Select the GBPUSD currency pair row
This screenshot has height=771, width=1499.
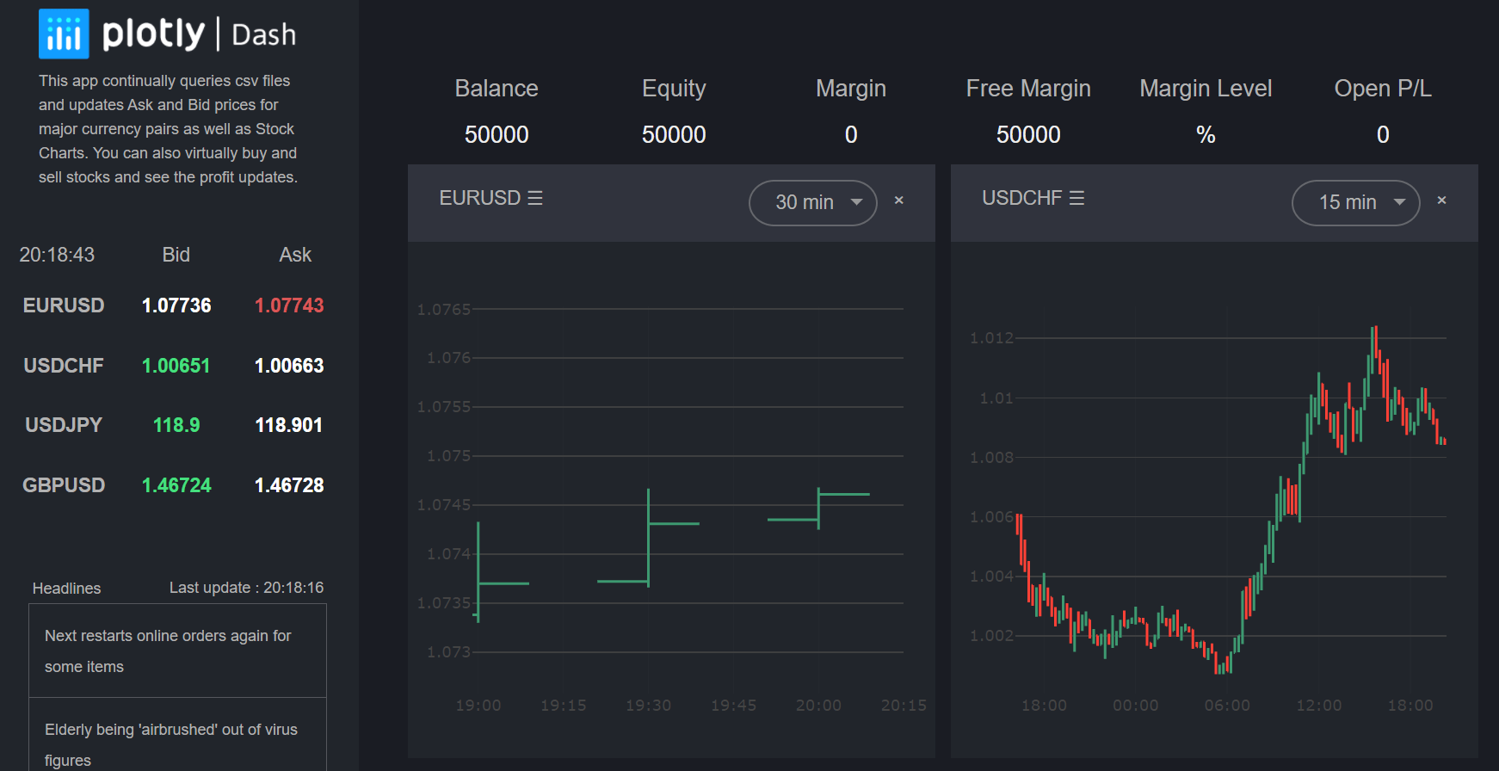click(173, 485)
